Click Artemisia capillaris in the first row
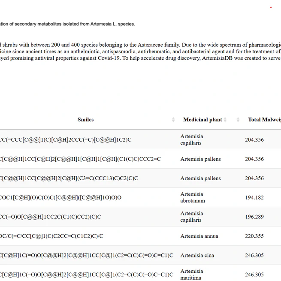281x281 pixels. (191, 139)
